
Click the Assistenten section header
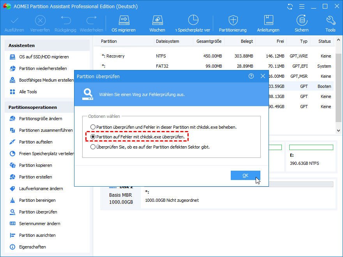point(47,45)
